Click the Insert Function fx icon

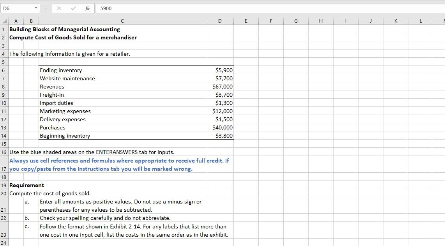(x=87, y=8)
